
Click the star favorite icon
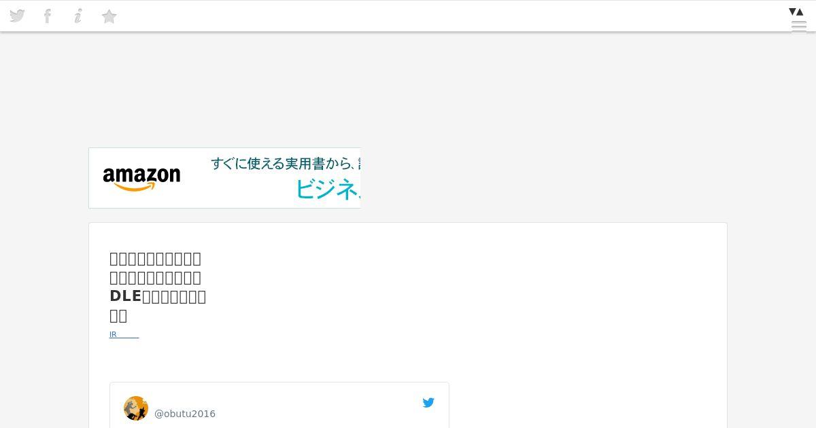point(109,16)
